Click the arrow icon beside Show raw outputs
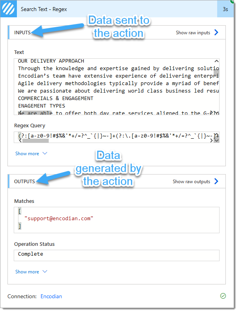Viewport: 238px width, 312px height. (216, 182)
